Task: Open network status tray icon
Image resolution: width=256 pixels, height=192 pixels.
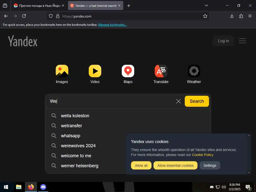Action: click(218, 187)
